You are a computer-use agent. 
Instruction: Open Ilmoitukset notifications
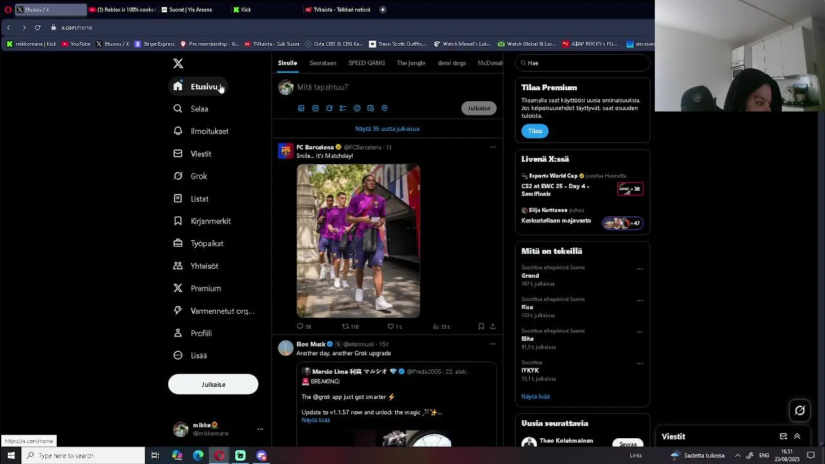[x=201, y=131]
